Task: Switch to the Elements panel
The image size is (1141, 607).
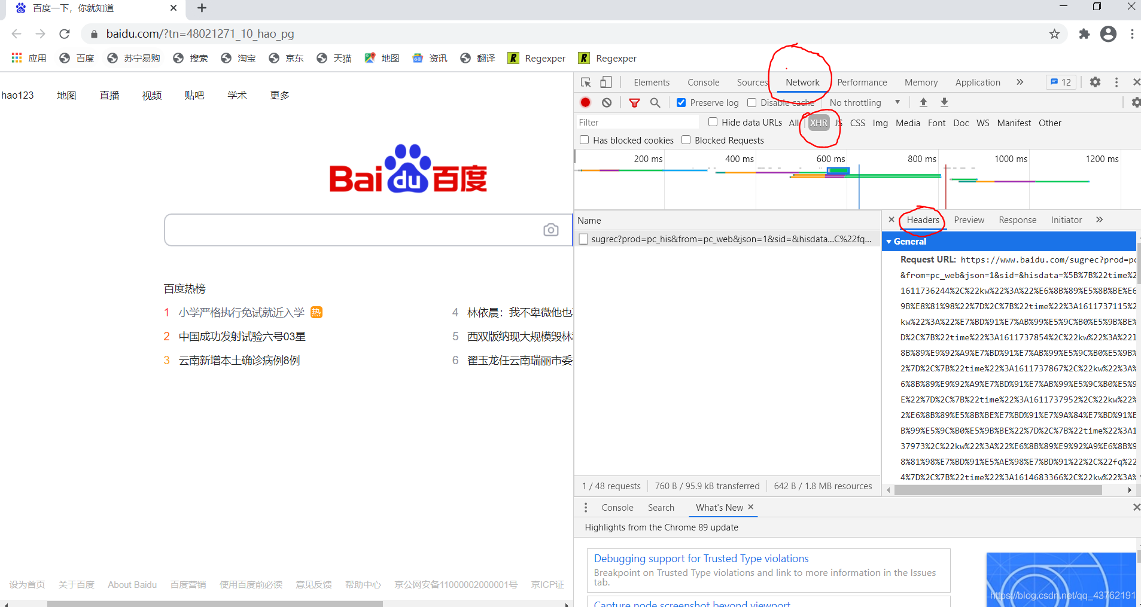Action: pyautogui.click(x=652, y=83)
